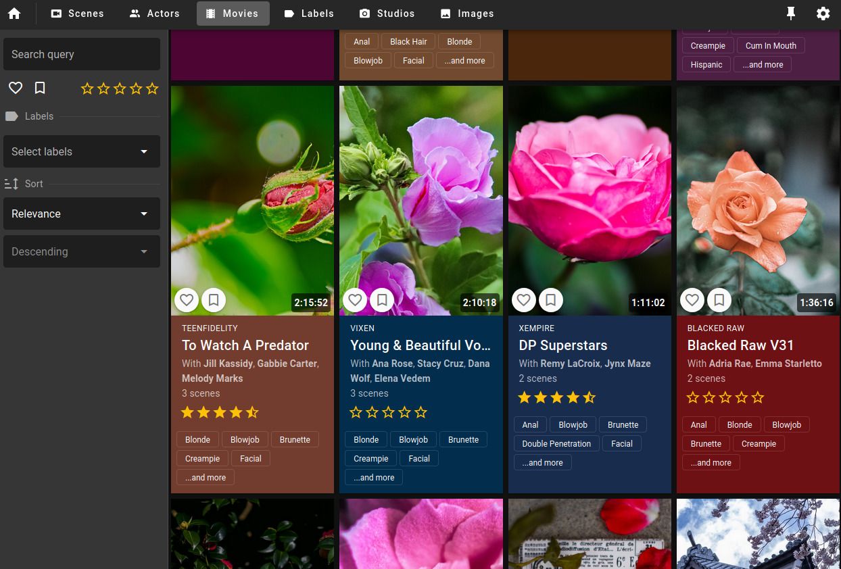Viewport: 841px width, 569px height.
Task: Expand '...and more' labels for Young & Beautiful
Action: point(374,477)
